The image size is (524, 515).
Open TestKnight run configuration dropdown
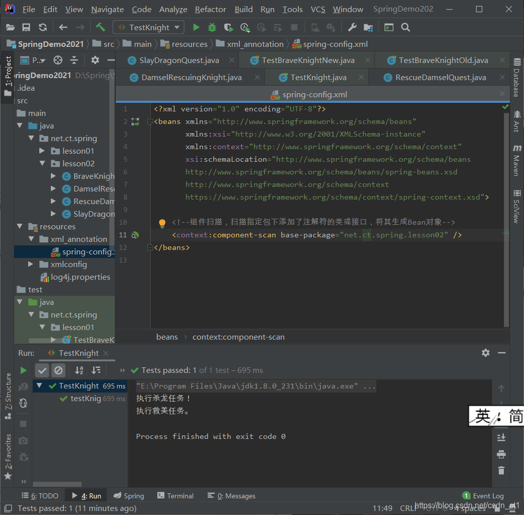point(149,27)
